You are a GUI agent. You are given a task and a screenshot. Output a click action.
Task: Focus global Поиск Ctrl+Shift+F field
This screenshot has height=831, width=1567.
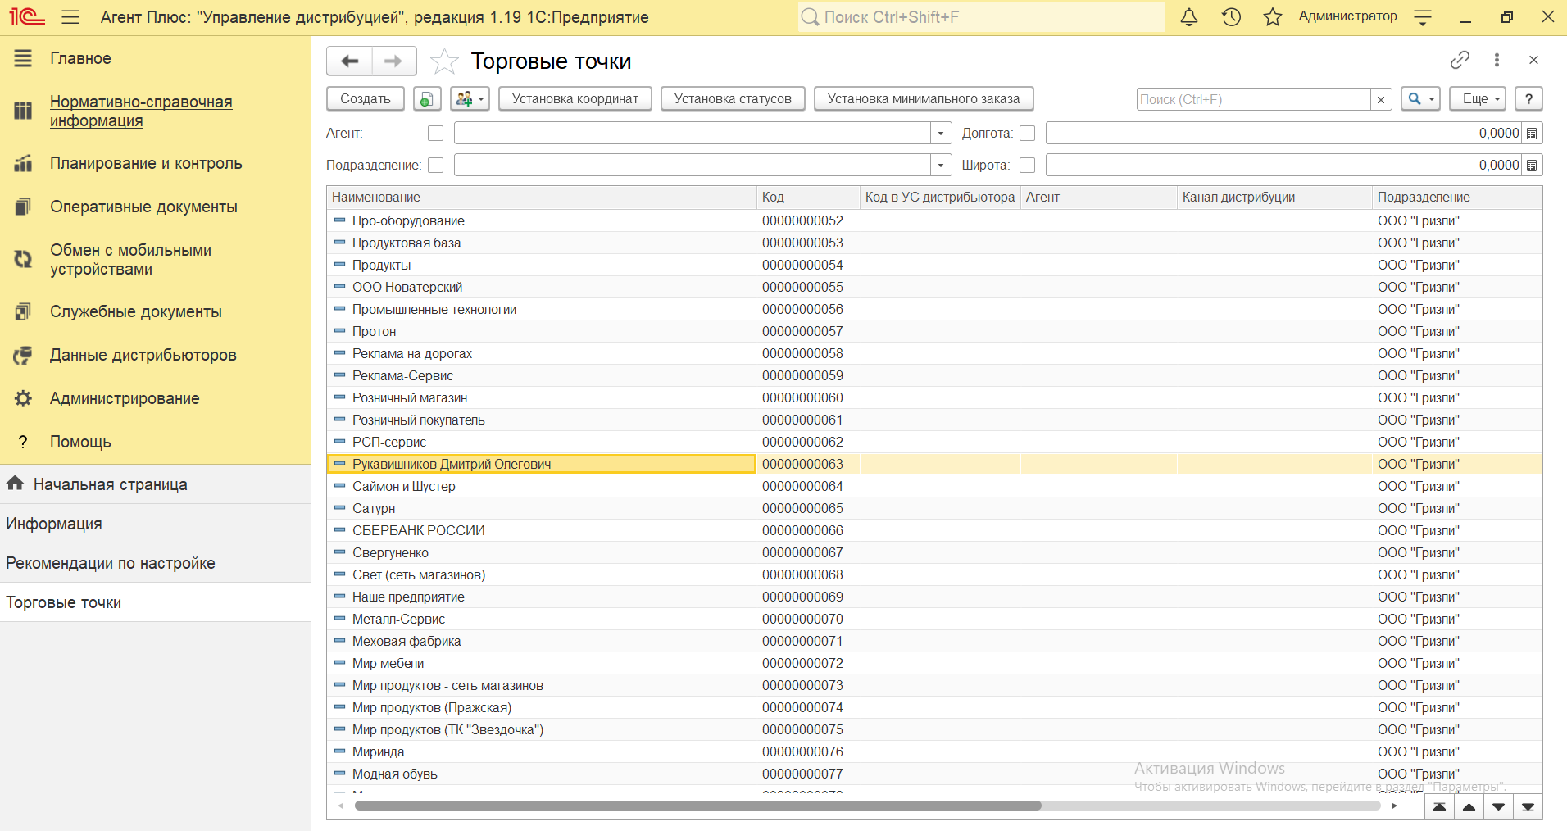(x=981, y=17)
